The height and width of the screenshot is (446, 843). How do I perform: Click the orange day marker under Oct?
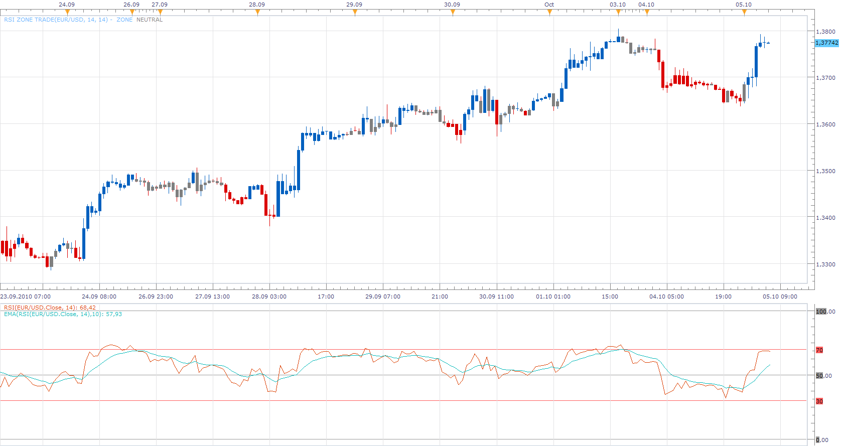tap(549, 13)
